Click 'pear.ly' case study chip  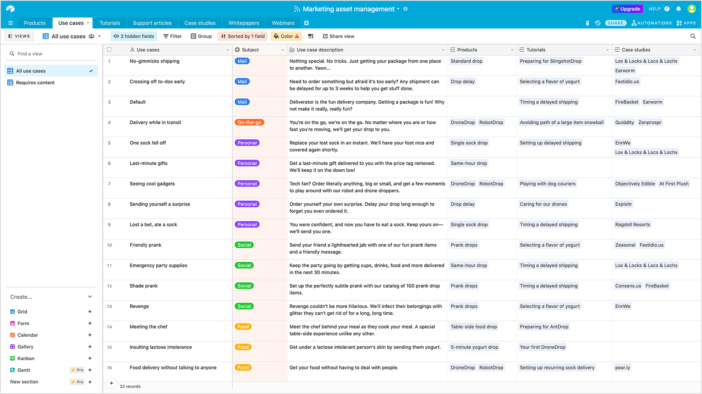pyautogui.click(x=623, y=368)
